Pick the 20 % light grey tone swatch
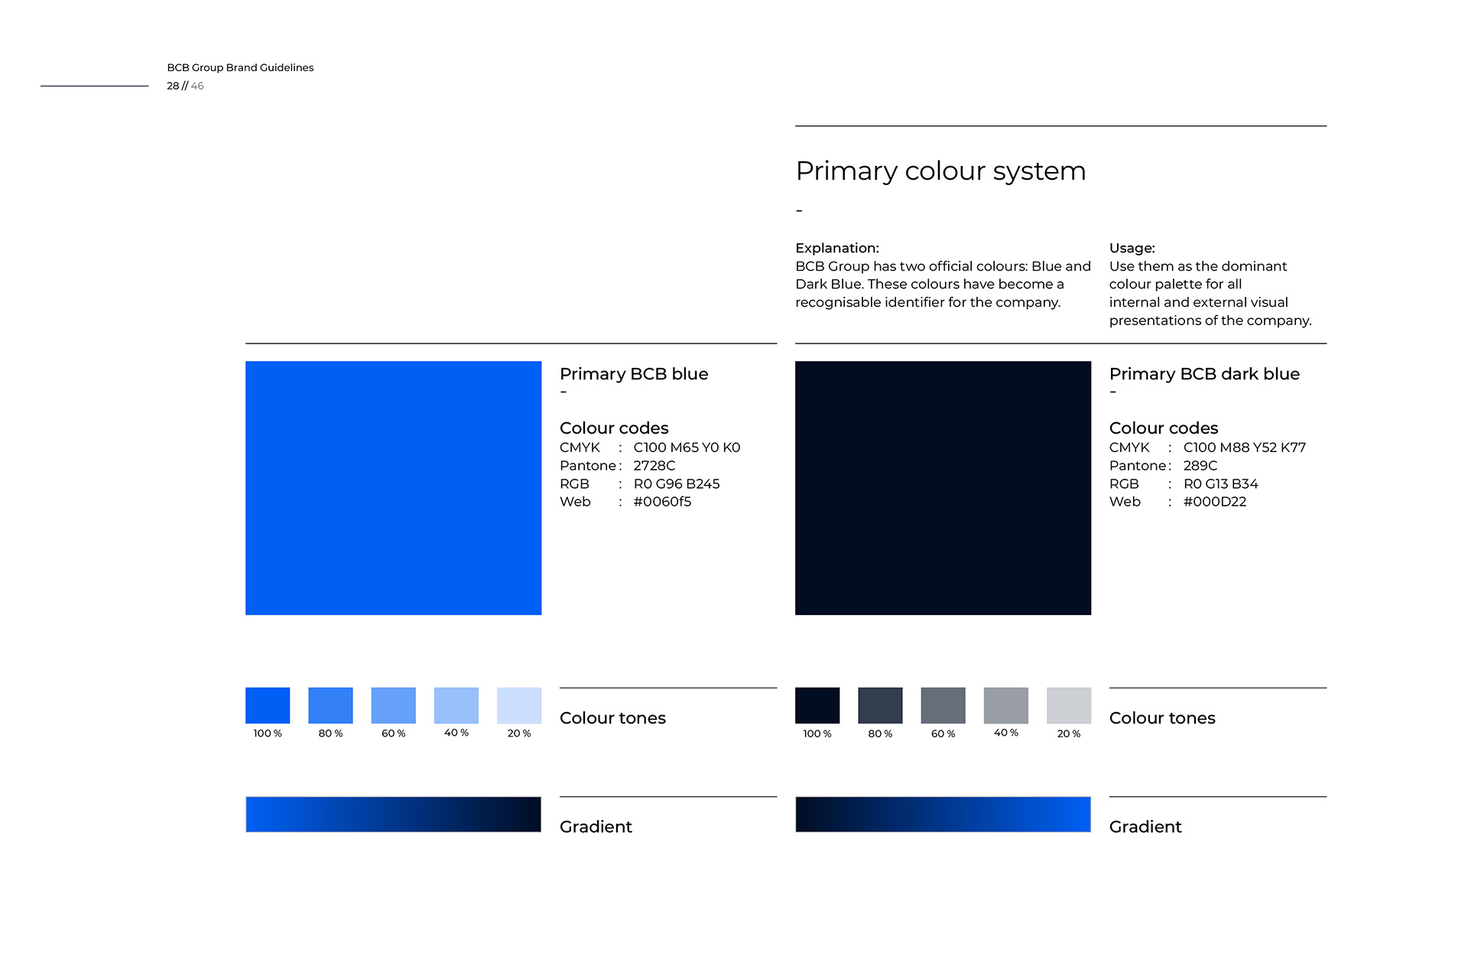The width and height of the screenshot is (1468, 979). tap(1069, 705)
